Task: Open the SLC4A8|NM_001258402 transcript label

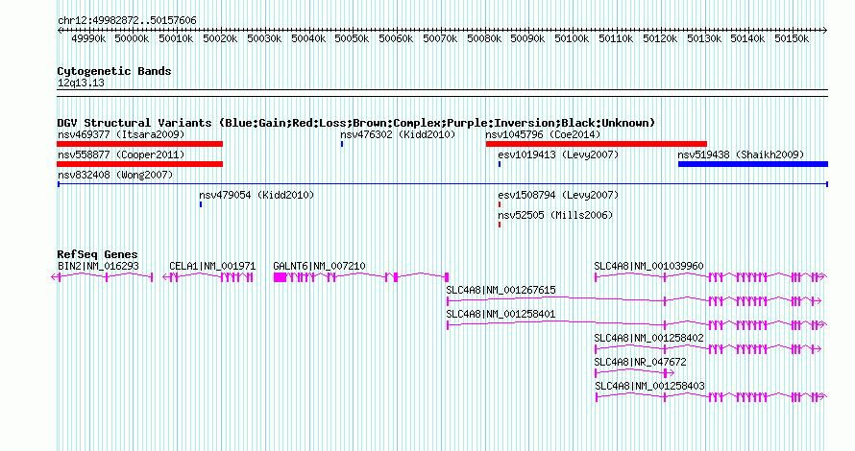Action: [x=648, y=338]
